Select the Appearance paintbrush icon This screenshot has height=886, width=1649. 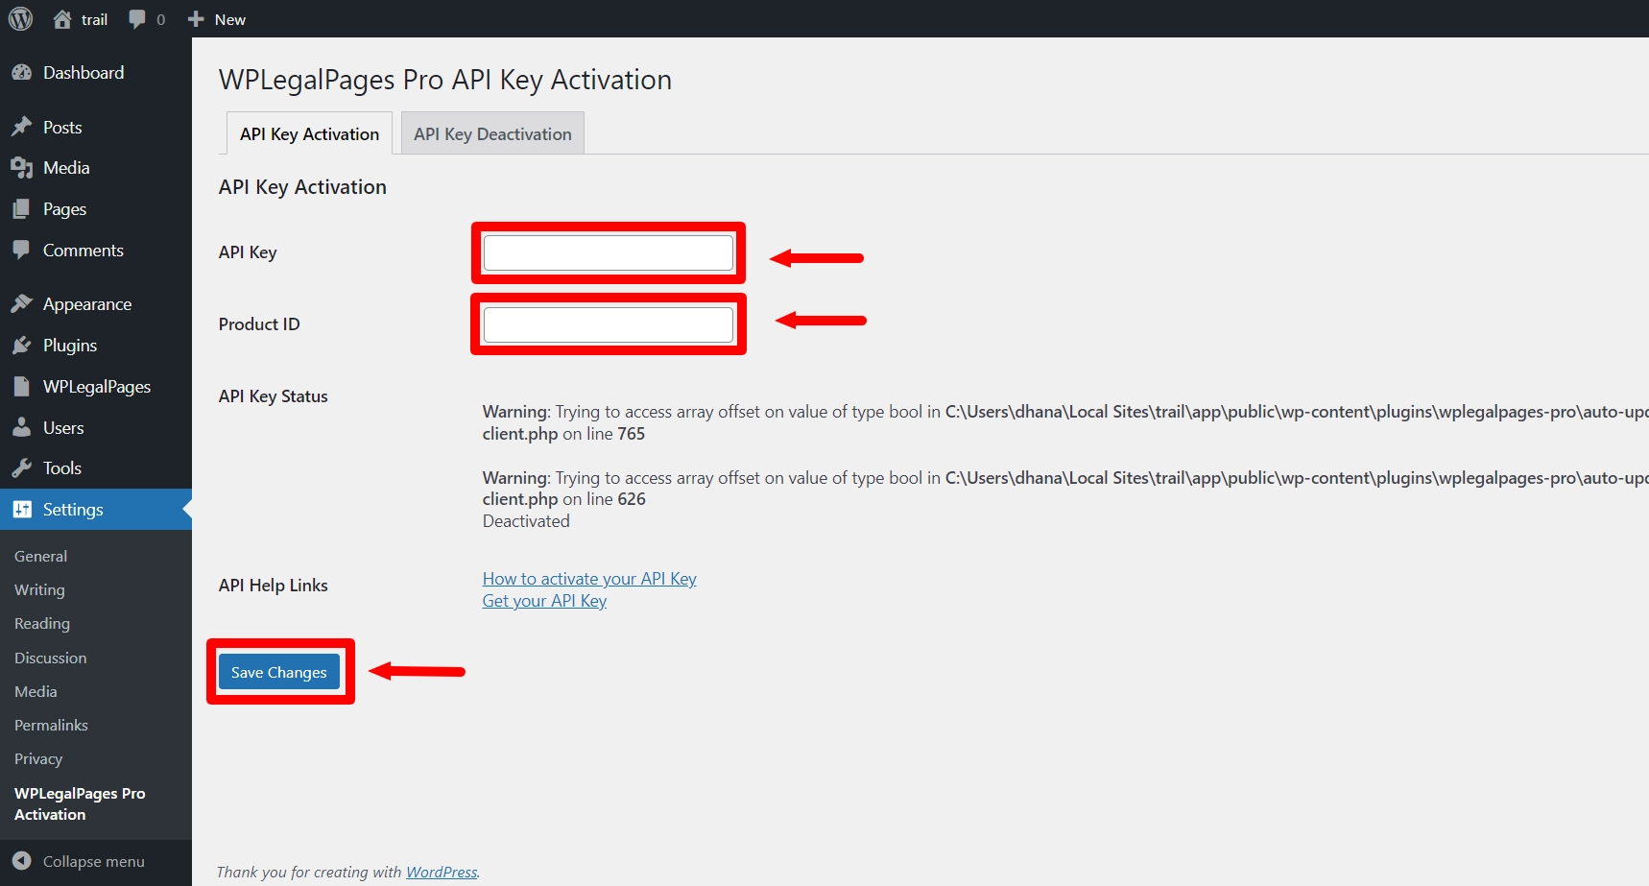tap(23, 303)
